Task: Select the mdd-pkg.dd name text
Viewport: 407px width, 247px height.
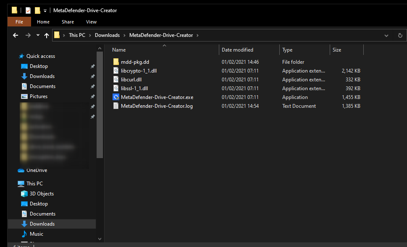Action: point(135,62)
